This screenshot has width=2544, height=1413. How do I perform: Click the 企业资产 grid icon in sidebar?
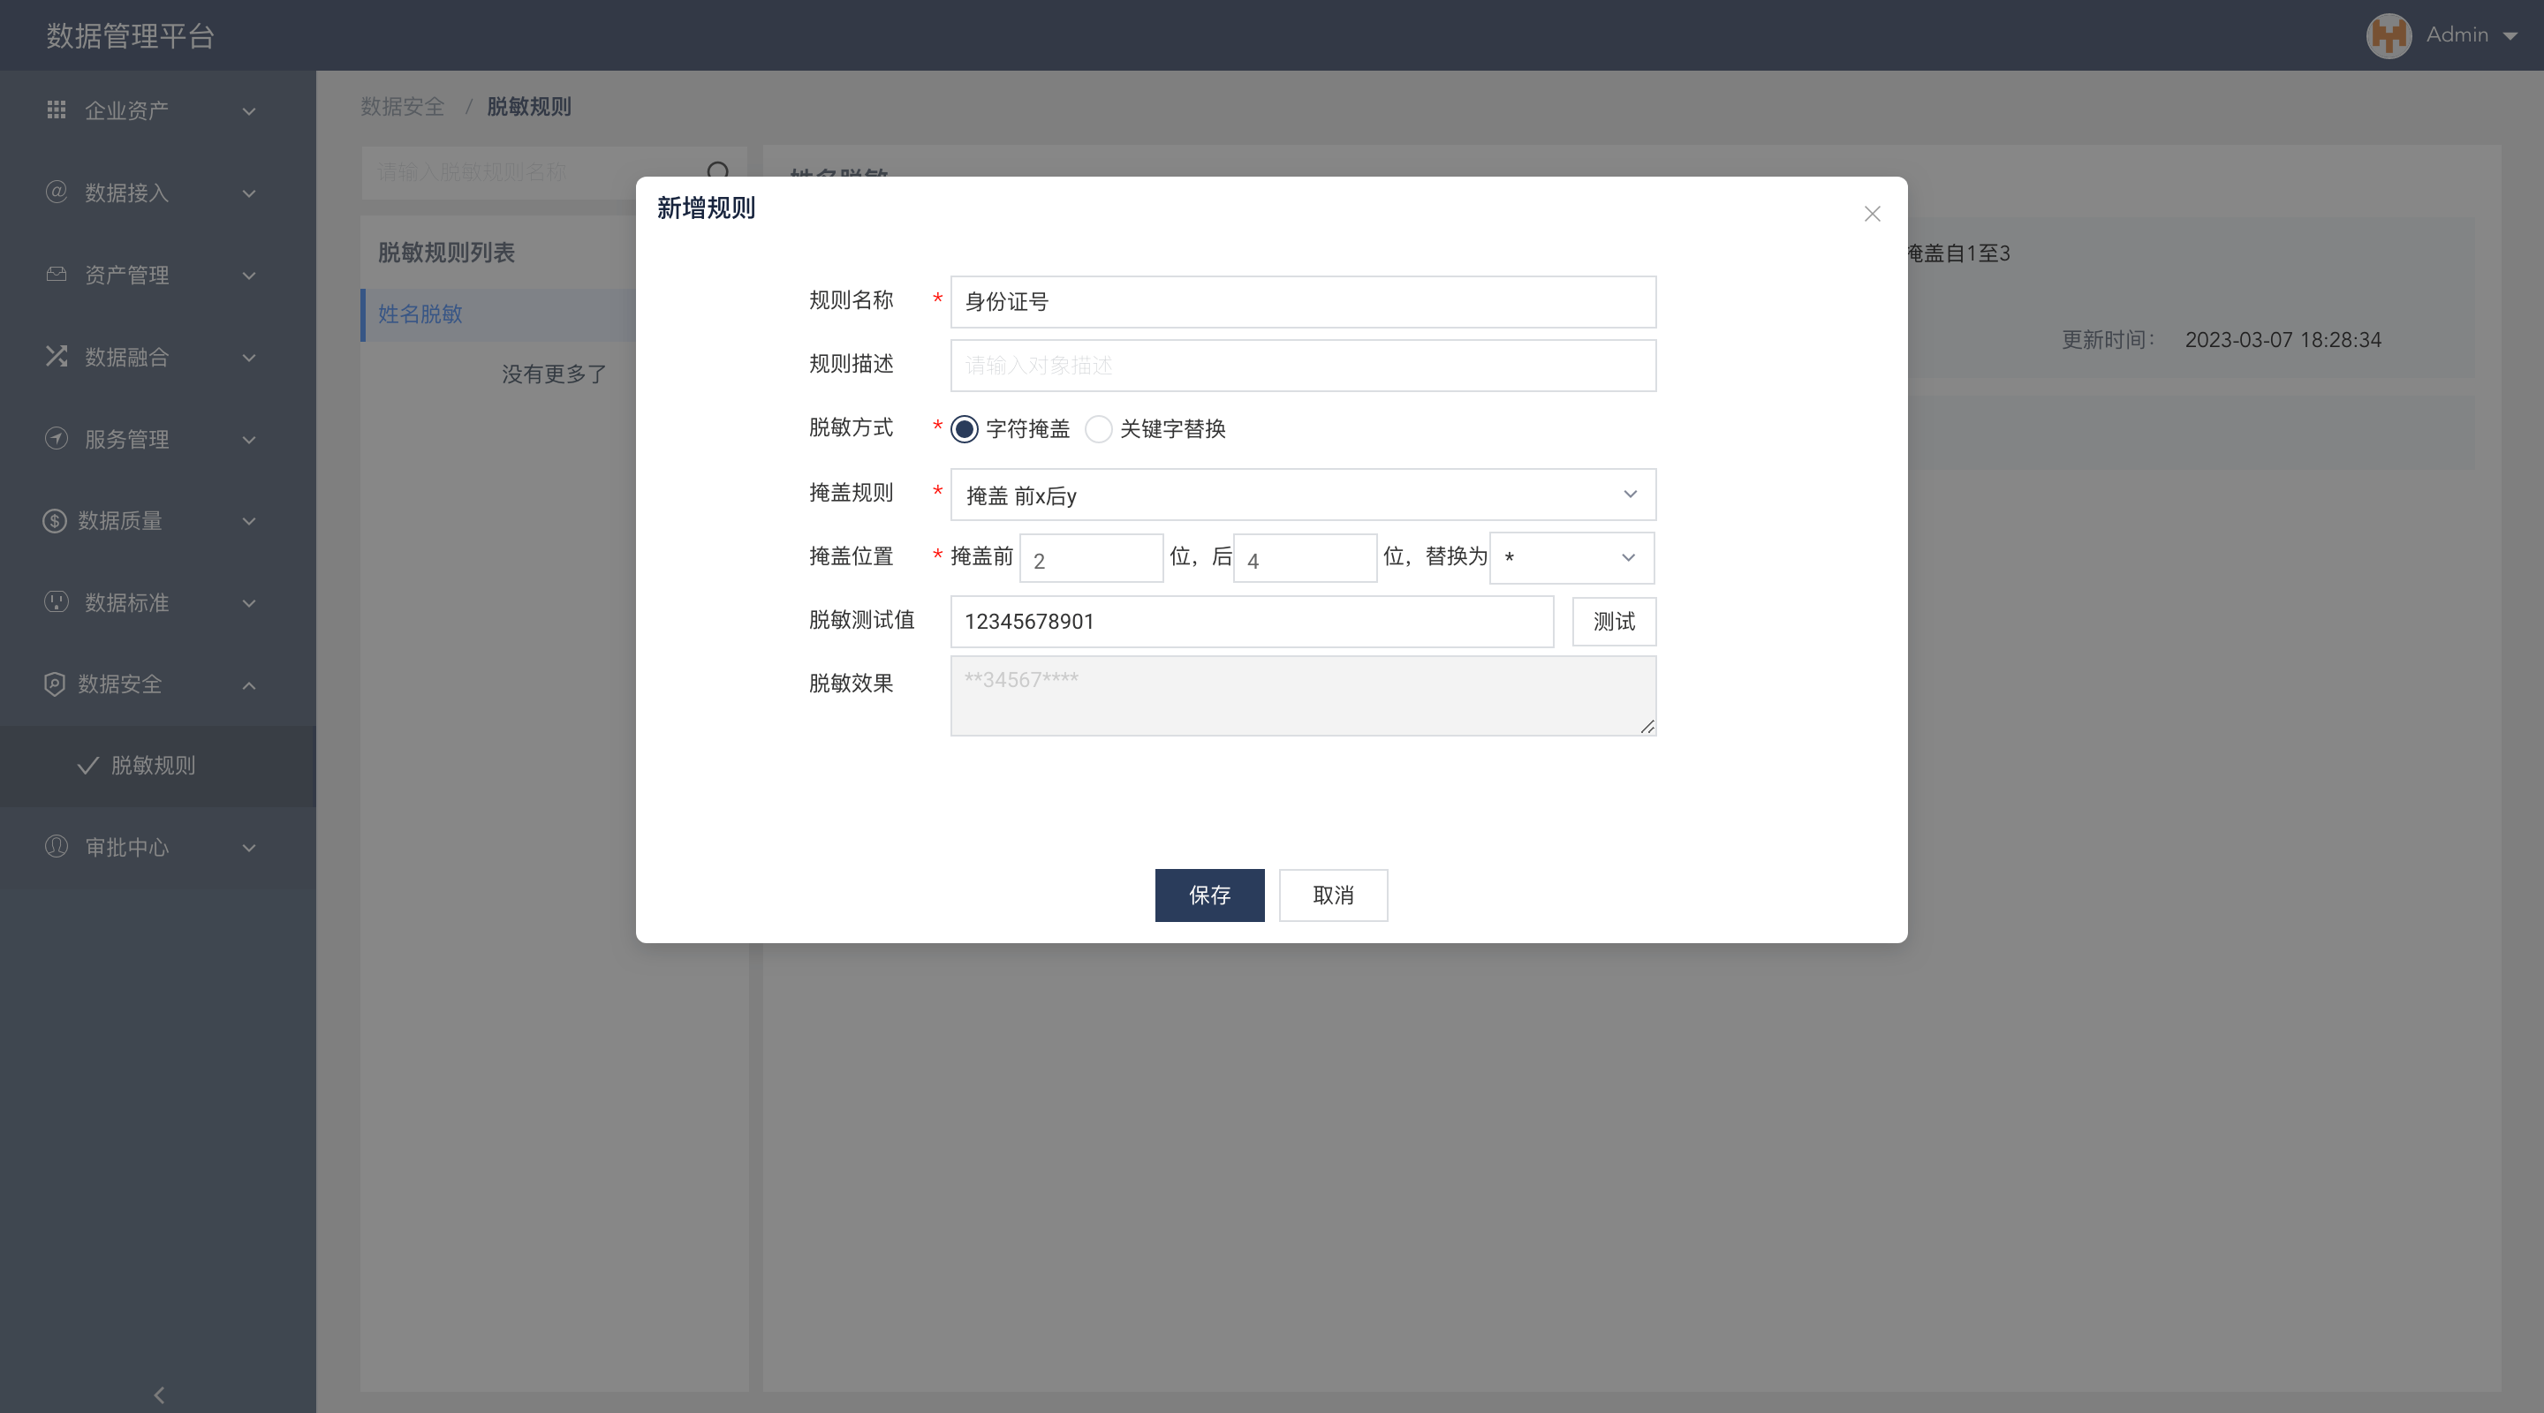tap(57, 110)
